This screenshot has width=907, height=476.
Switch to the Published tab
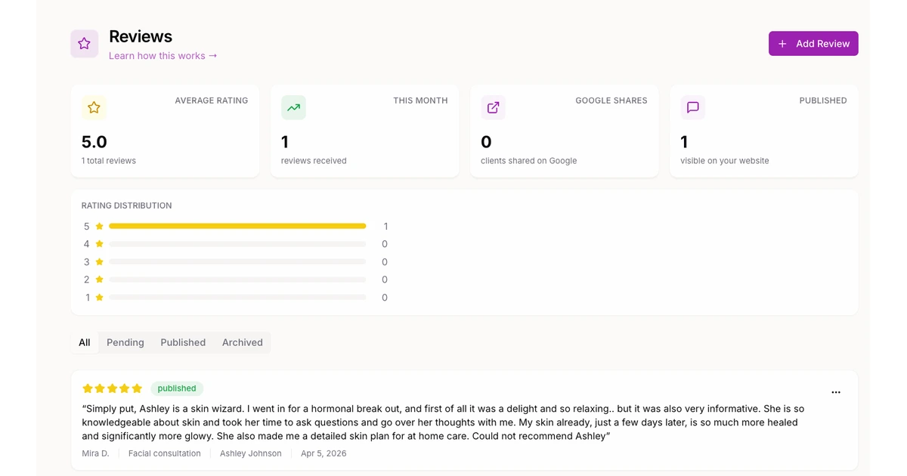point(183,342)
